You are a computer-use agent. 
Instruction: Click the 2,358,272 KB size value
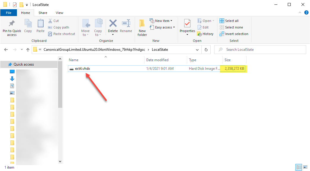pyautogui.click(x=234, y=69)
